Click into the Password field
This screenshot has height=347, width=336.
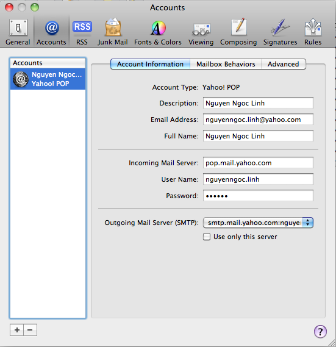[x=258, y=196]
